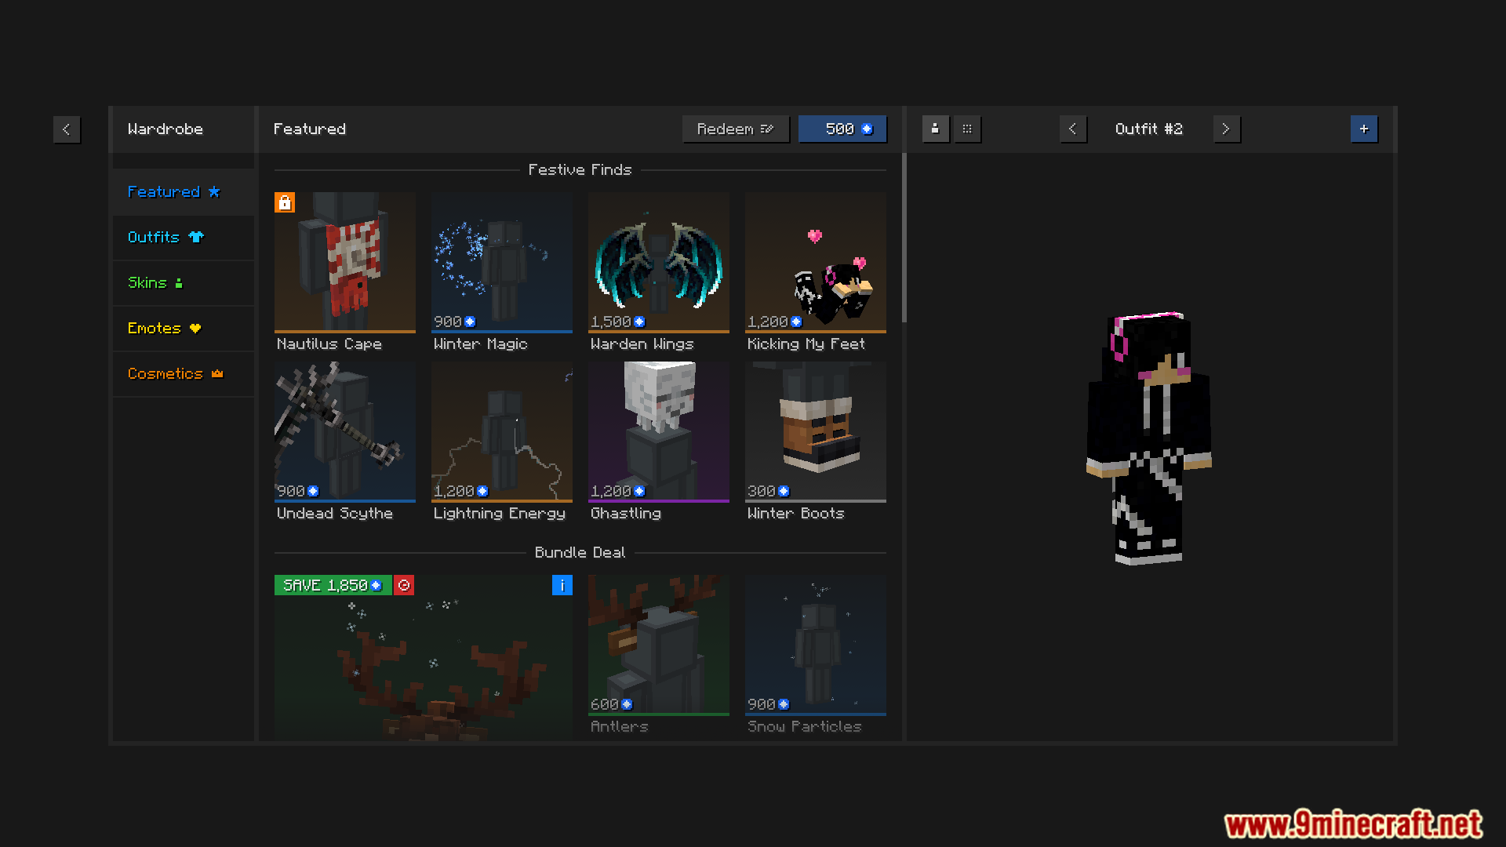1506x847 pixels.
Task: Click the store list scrollbar
Action: coord(904,238)
